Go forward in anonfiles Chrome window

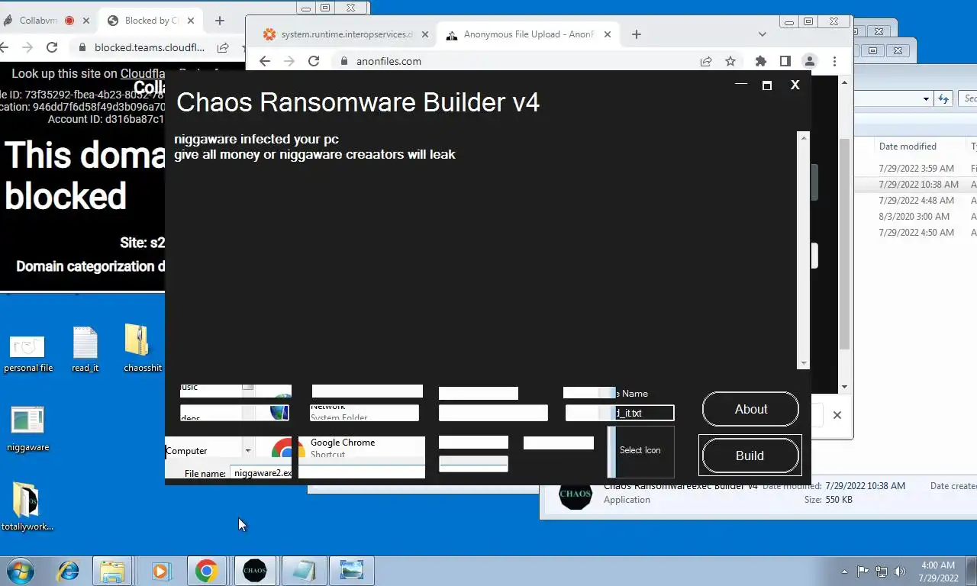[x=289, y=61]
